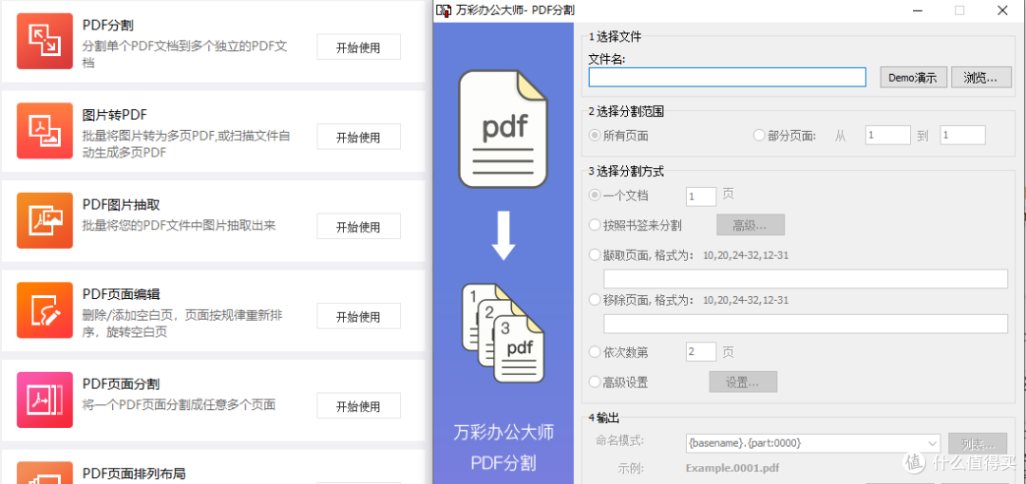Start using PDF图片抽取
The height and width of the screenshot is (484, 1026).
pyautogui.click(x=358, y=227)
